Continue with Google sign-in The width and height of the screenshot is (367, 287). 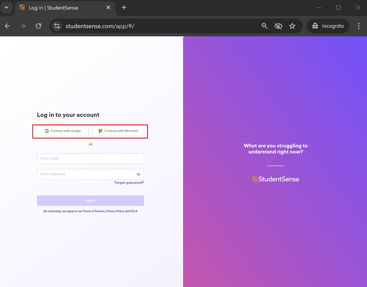(63, 131)
